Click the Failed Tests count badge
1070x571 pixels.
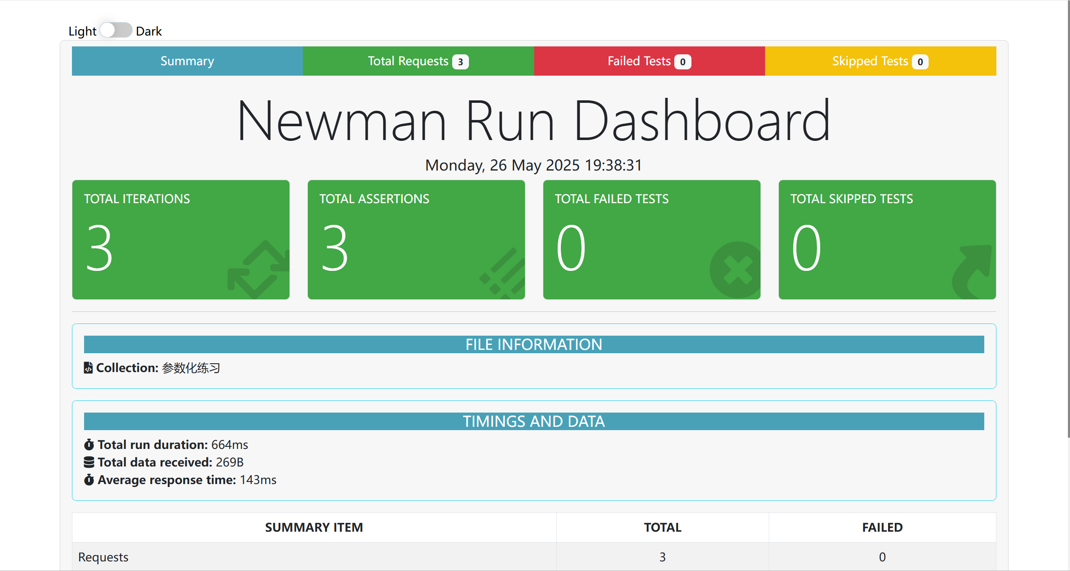coord(683,62)
